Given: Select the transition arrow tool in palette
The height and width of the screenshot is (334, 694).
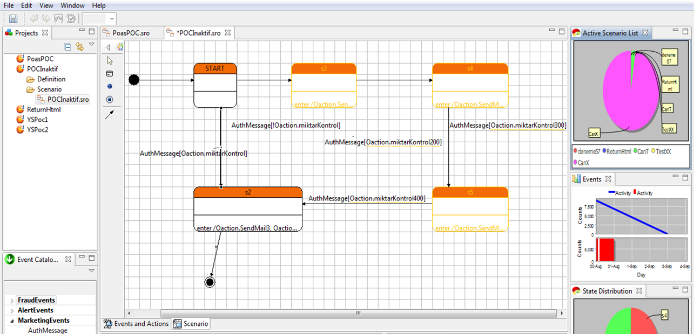Looking at the screenshot, I should click(x=110, y=114).
